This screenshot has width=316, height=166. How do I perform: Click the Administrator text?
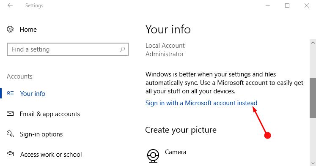click(x=165, y=54)
